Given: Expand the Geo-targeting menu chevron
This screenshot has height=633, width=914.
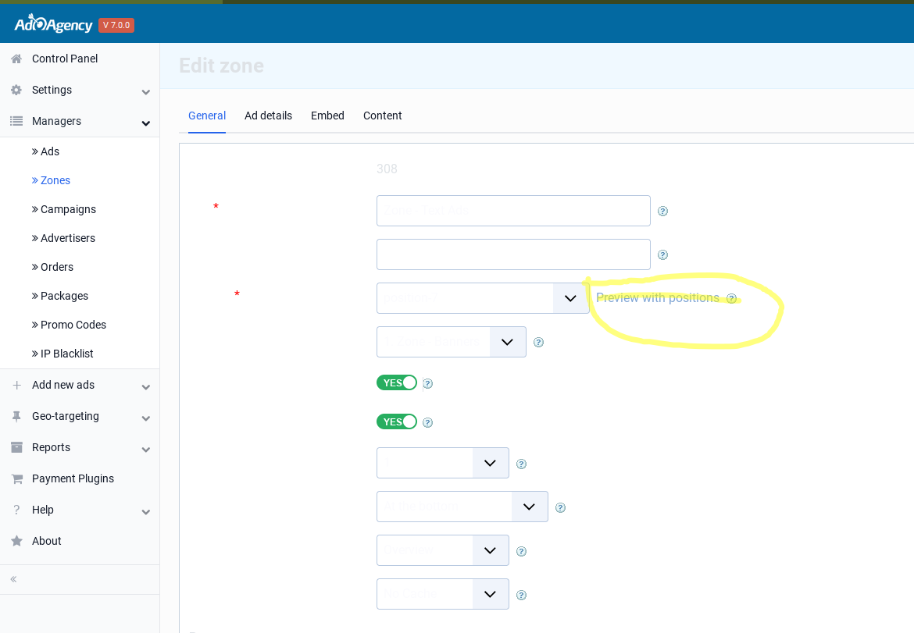Looking at the screenshot, I should pyautogui.click(x=146, y=418).
